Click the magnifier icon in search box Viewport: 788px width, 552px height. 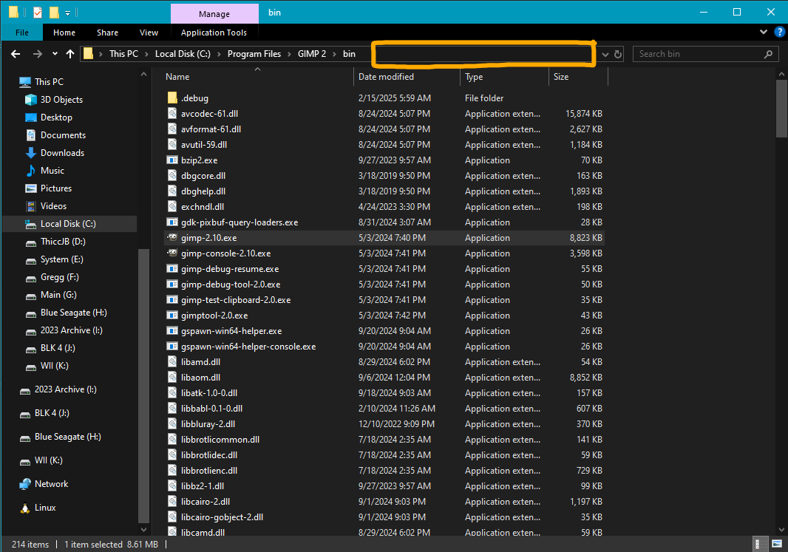point(768,54)
